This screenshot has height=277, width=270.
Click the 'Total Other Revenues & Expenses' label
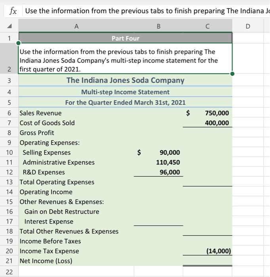(69, 231)
